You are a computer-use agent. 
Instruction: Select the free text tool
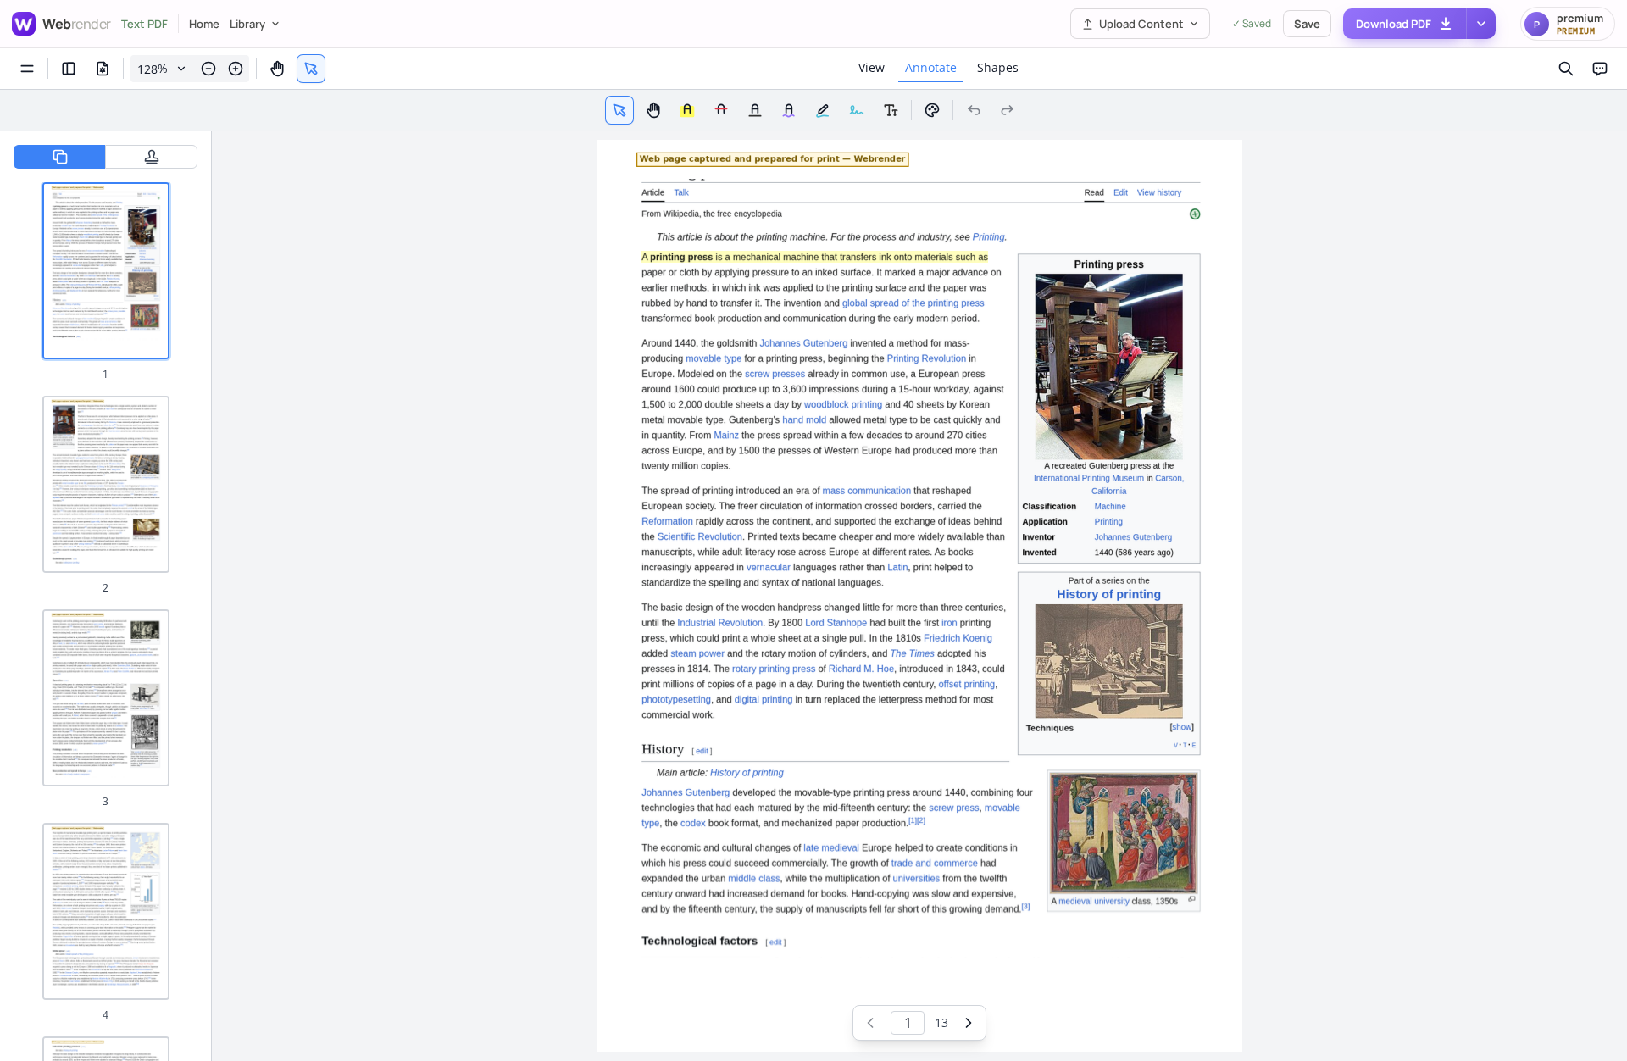point(891,110)
